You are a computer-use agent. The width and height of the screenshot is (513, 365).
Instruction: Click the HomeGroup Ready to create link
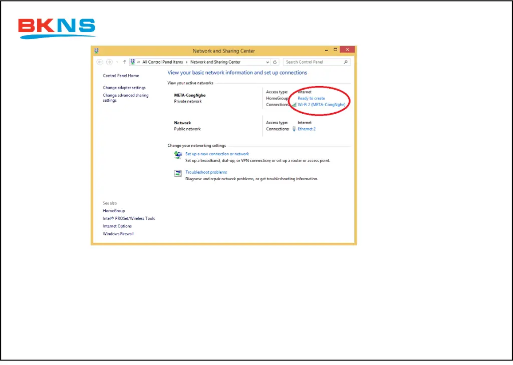coord(311,98)
